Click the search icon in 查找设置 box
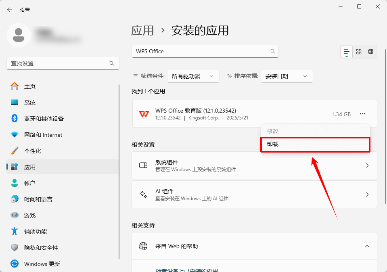 (x=112, y=63)
